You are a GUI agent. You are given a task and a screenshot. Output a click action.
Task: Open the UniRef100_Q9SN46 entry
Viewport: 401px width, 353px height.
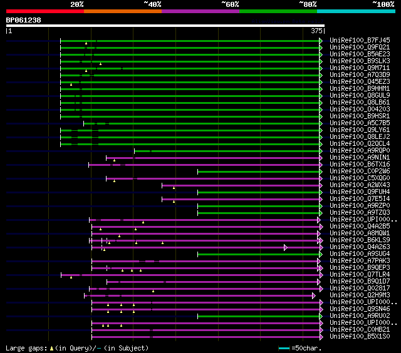click(x=360, y=309)
